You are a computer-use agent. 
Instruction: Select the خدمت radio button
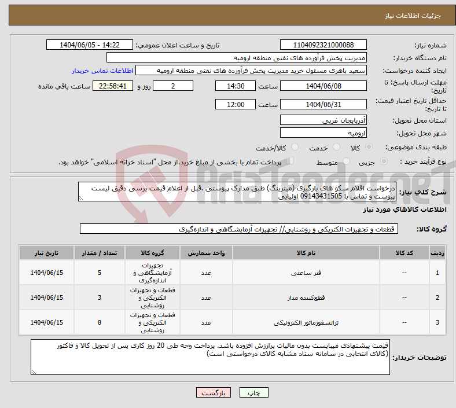click(336, 147)
